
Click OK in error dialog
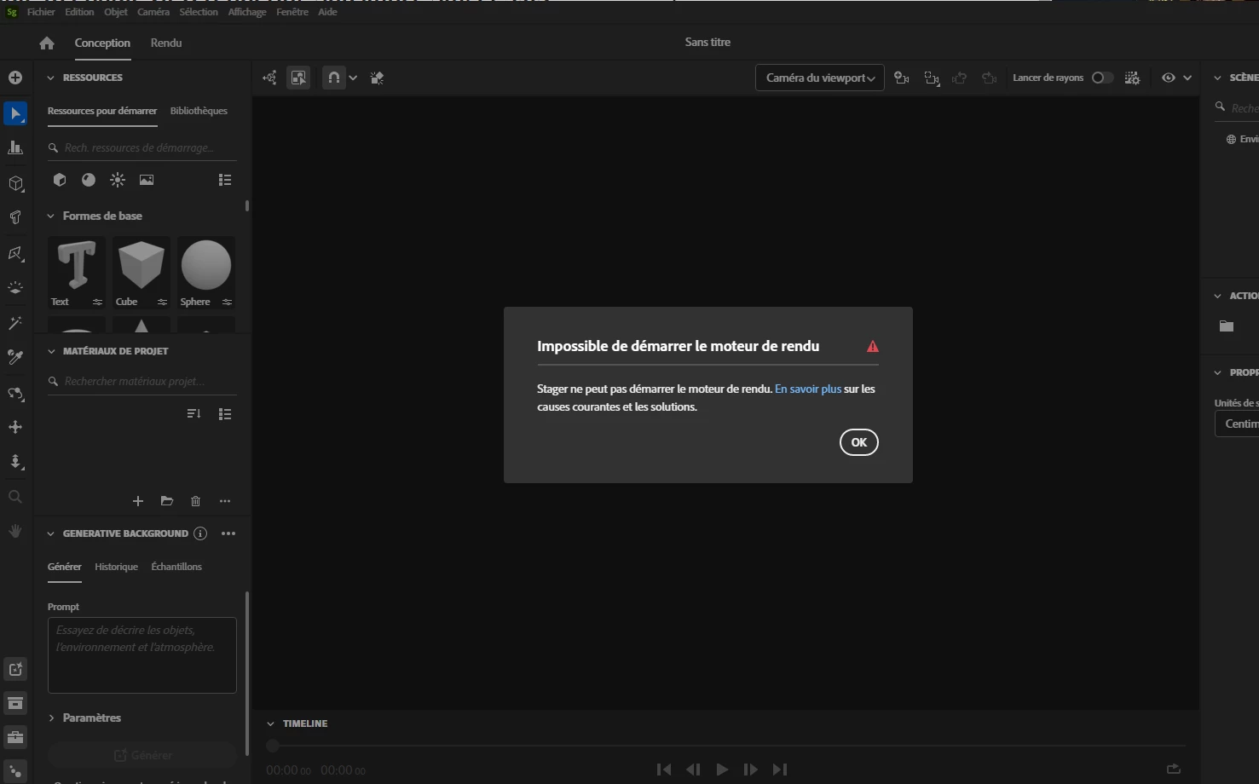click(858, 442)
